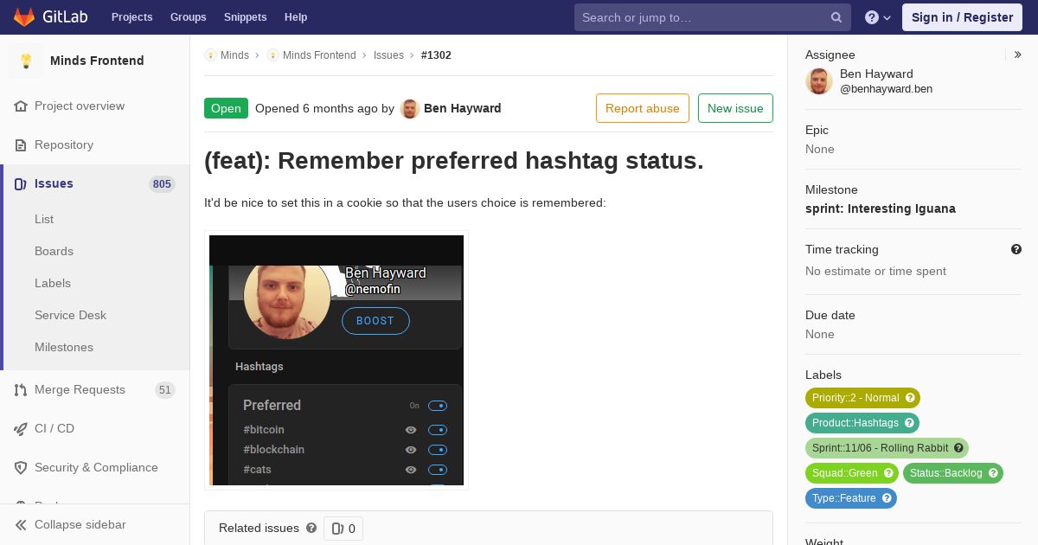Click the Sign in / Register button

click(962, 17)
